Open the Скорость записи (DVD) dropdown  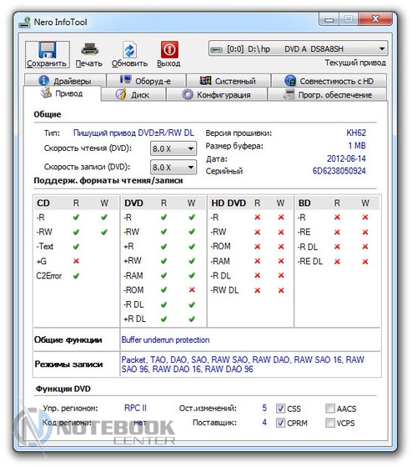(x=173, y=167)
